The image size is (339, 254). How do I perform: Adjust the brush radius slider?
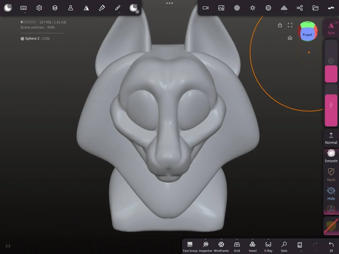coord(331,61)
